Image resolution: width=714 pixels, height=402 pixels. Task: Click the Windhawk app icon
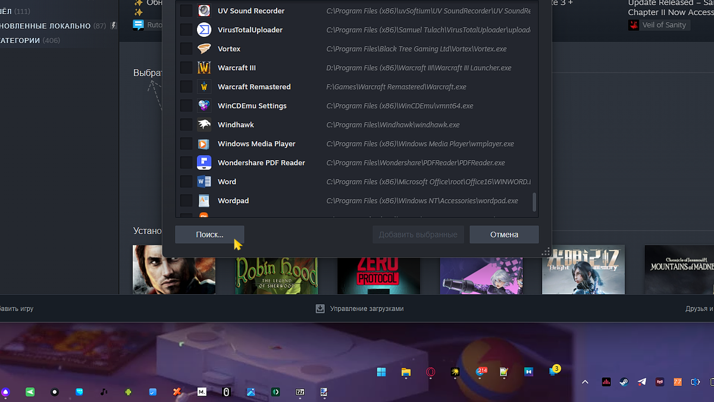pos(204,125)
